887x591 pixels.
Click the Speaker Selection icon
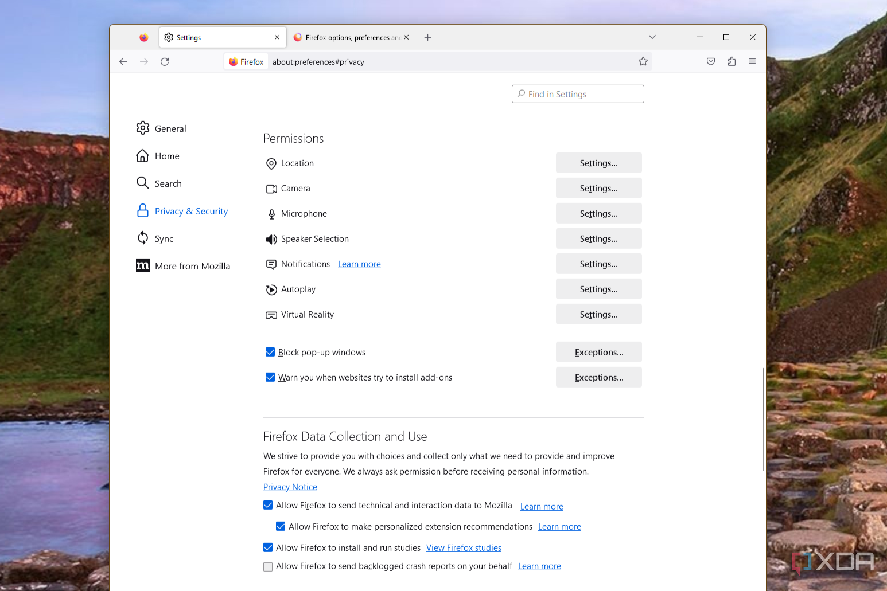271,239
